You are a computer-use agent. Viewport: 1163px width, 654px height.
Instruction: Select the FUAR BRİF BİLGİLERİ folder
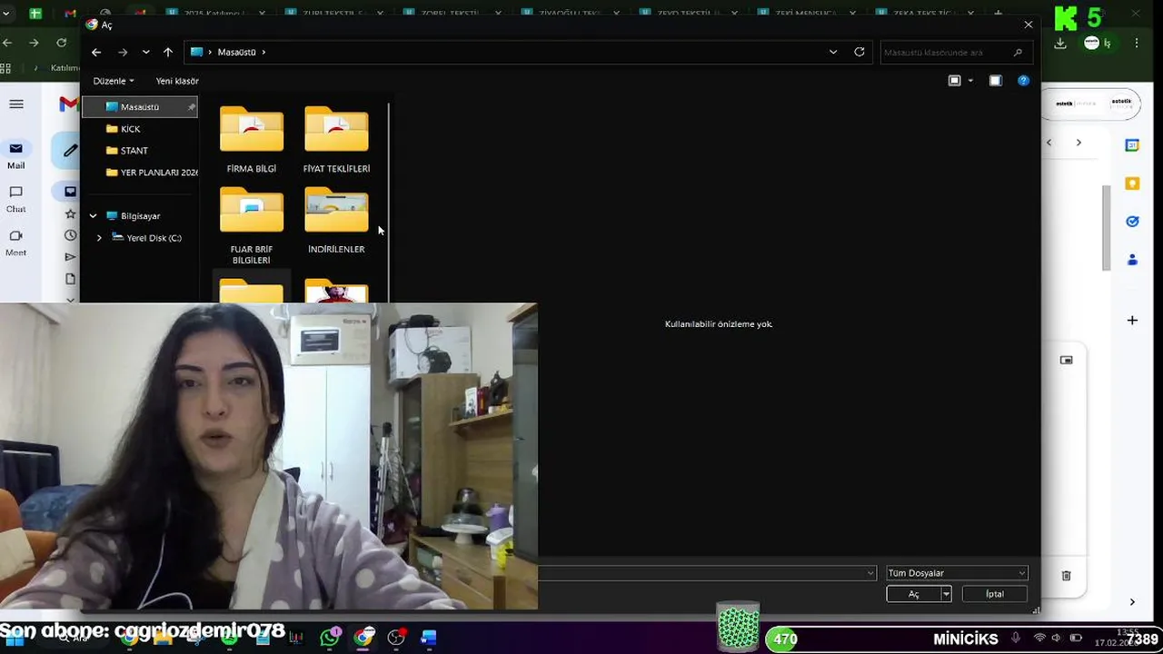[x=252, y=226]
